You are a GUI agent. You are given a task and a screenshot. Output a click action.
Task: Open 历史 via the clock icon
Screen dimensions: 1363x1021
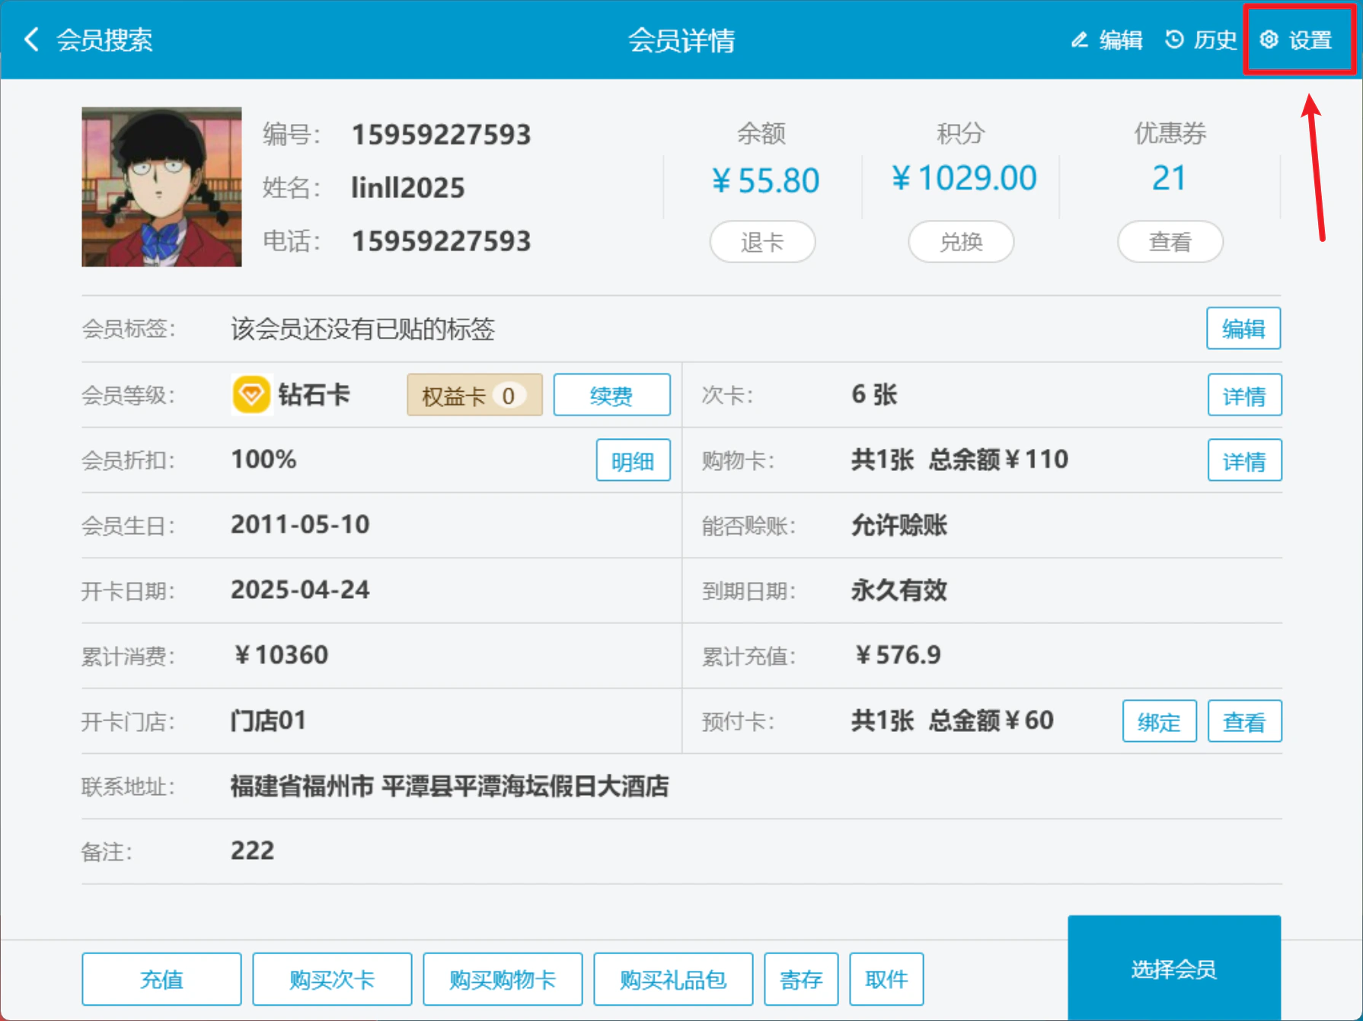pyautogui.click(x=1174, y=40)
